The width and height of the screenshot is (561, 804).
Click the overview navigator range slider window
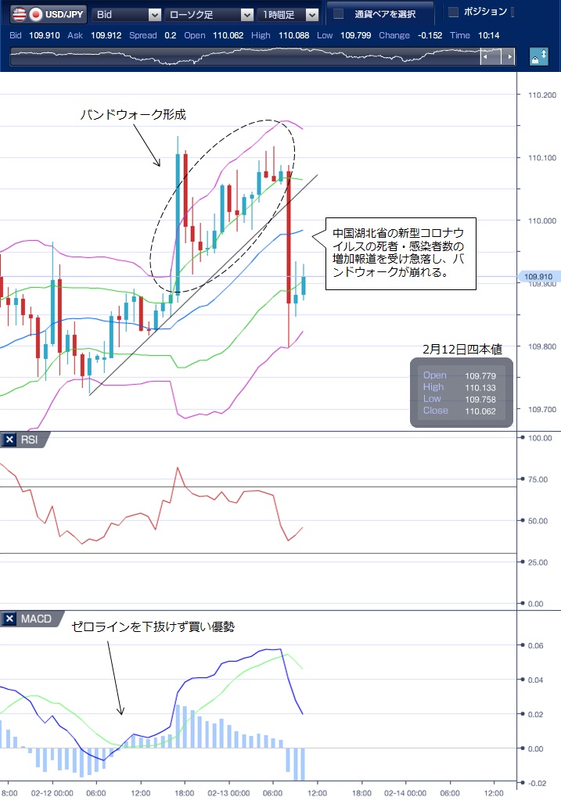point(497,58)
